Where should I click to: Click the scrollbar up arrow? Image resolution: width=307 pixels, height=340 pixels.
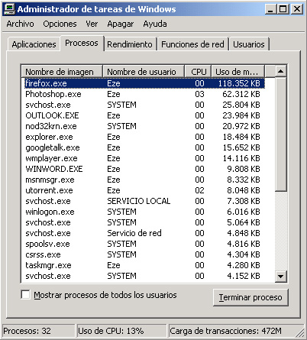click(x=280, y=71)
